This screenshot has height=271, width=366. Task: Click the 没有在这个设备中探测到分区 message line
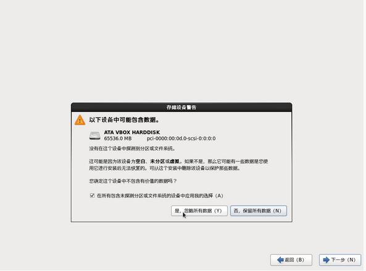(132, 148)
